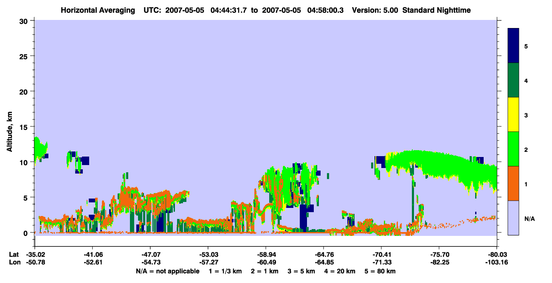Image resolution: width=552 pixels, height=283 pixels.
Task: Click the end time '04:58:00.3'
Action: [x=326, y=10]
